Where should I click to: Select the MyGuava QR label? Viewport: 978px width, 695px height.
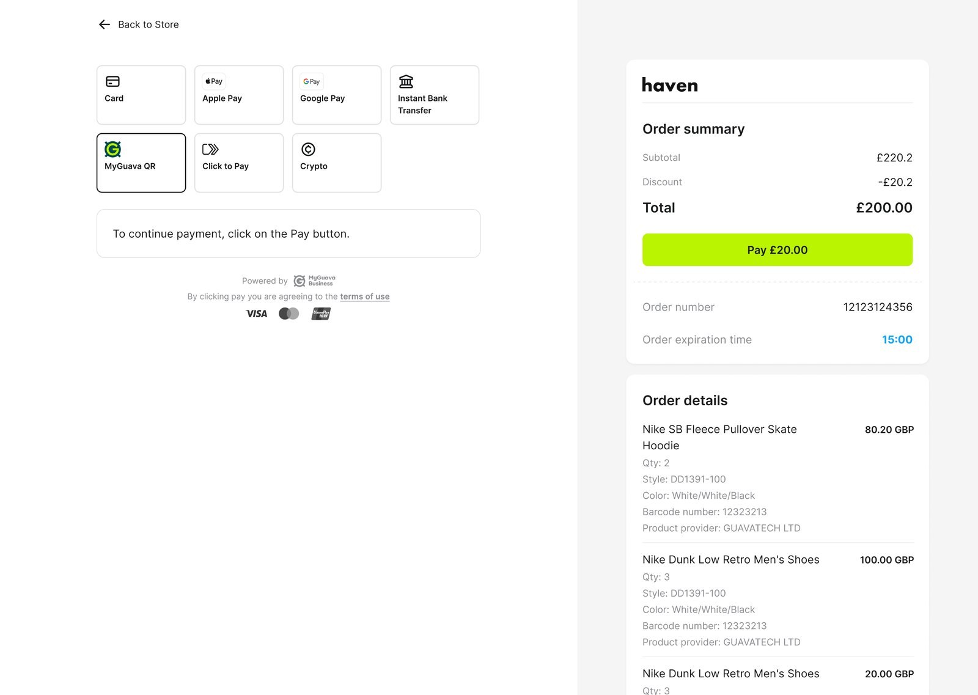click(x=130, y=166)
